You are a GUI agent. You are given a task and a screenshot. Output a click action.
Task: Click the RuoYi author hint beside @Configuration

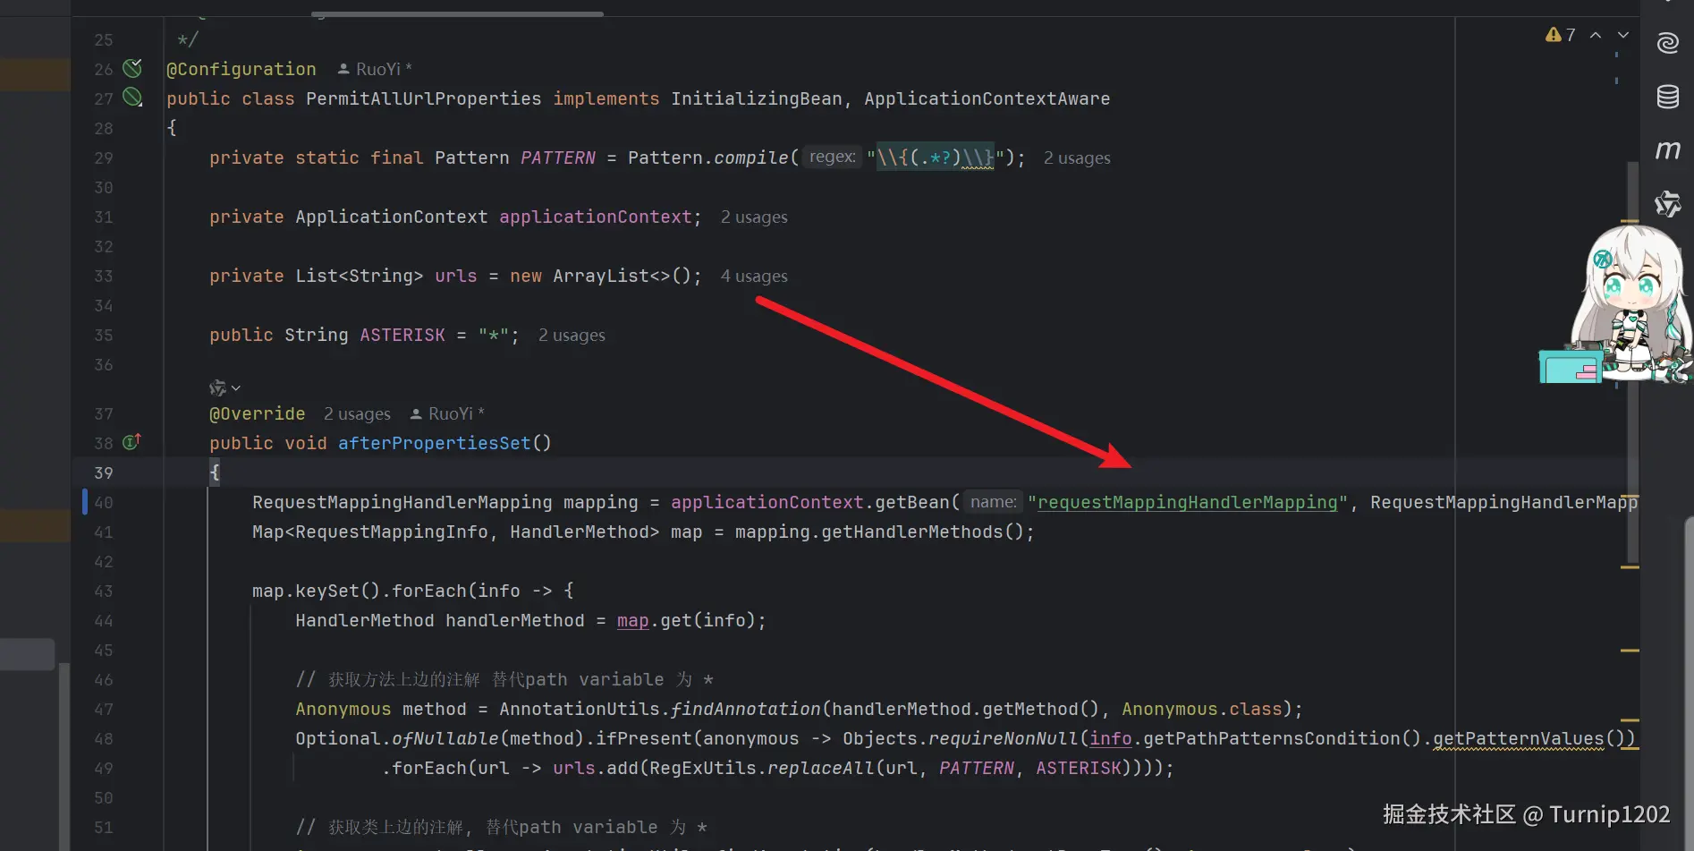[375, 69]
